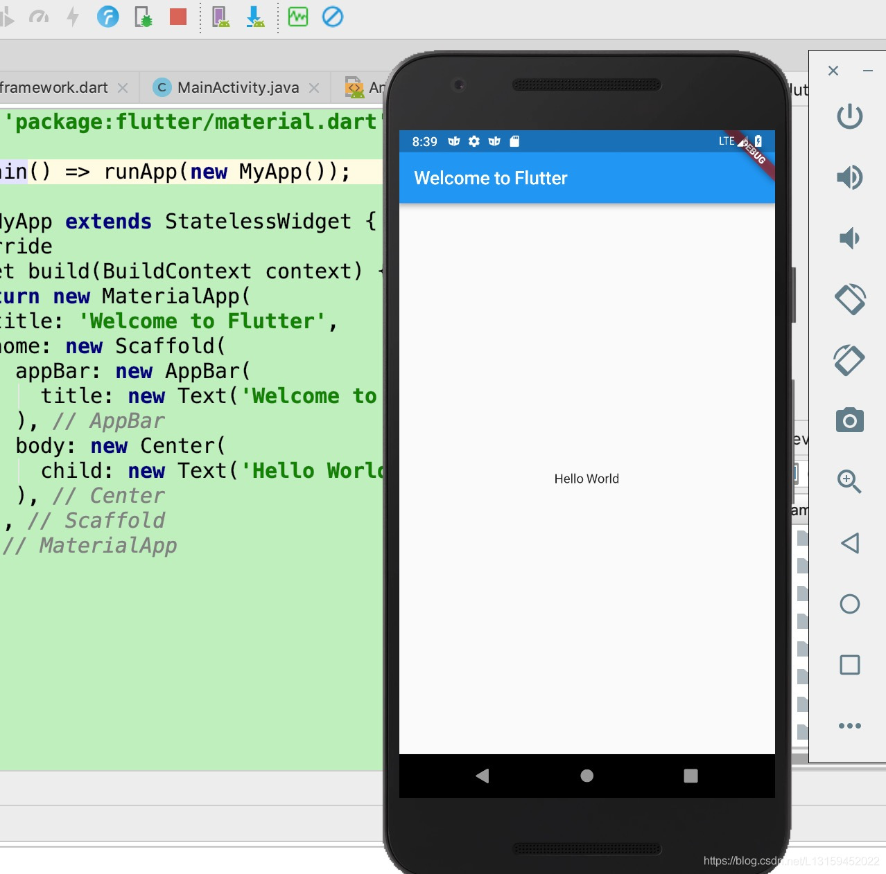The image size is (886, 874).
Task: Open emulator extended controls three-dots menu
Action: [850, 726]
